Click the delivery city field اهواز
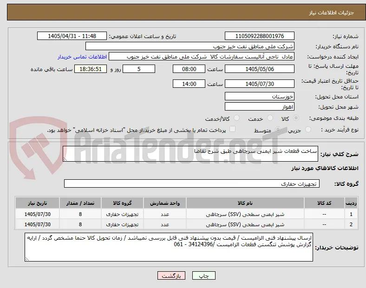The width and height of the screenshot is (366, 288). (260, 107)
